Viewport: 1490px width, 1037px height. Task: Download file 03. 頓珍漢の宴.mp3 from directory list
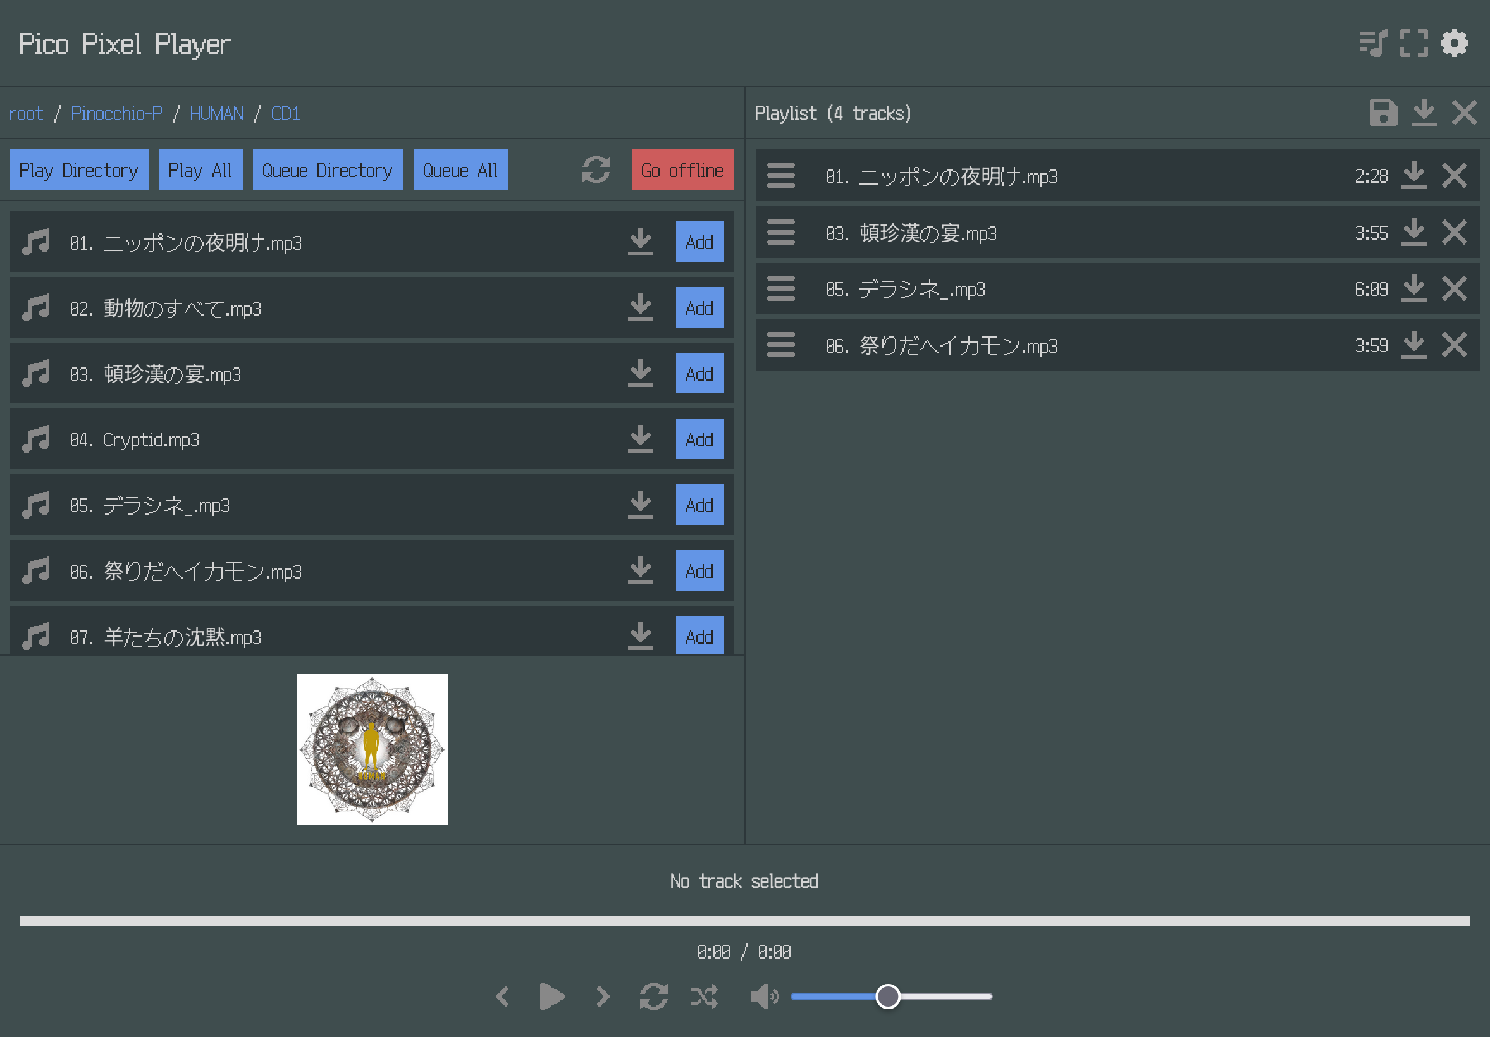[x=641, y=374]
